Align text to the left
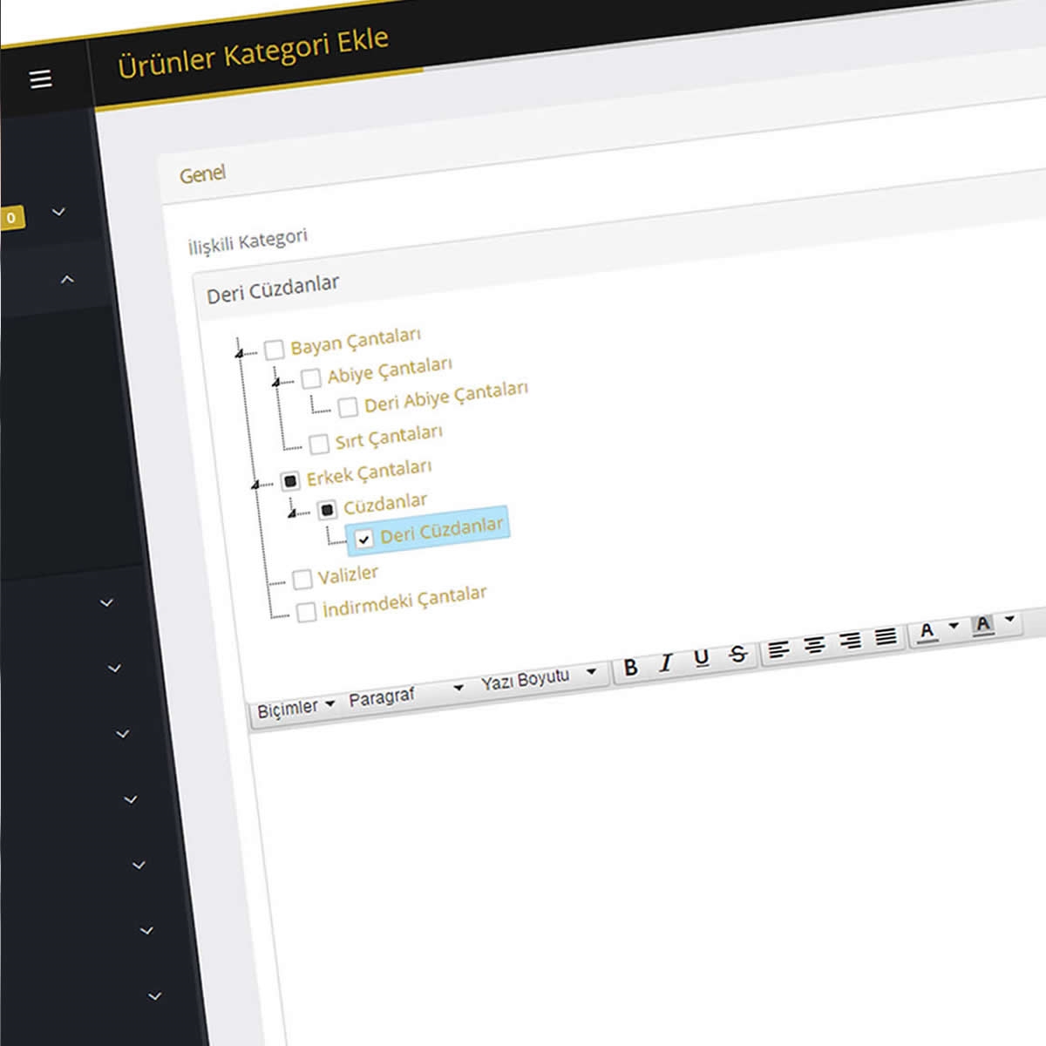Image resolution: width=1046 pixels, height=1046 pixels. coord(778,649)
